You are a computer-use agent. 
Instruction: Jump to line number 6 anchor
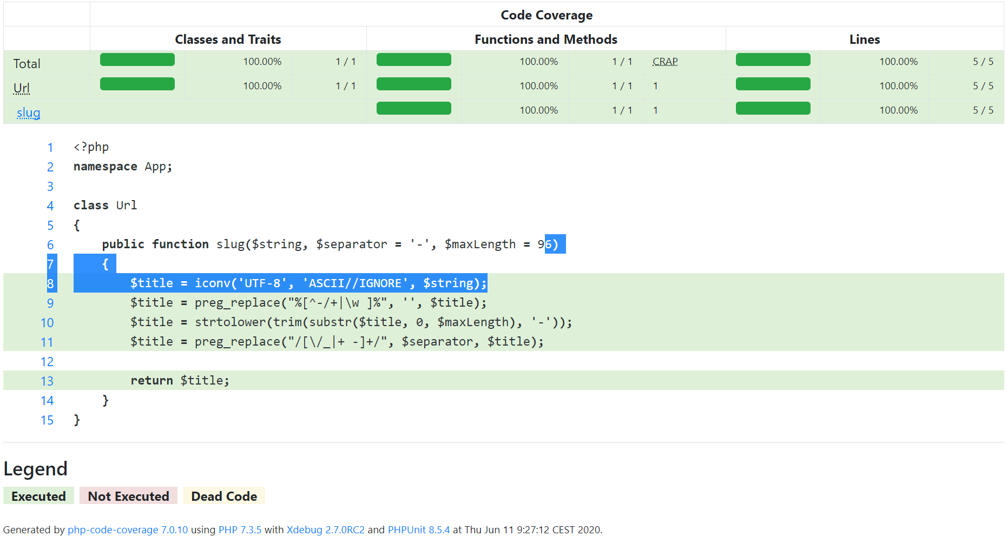tap(50, 245)
